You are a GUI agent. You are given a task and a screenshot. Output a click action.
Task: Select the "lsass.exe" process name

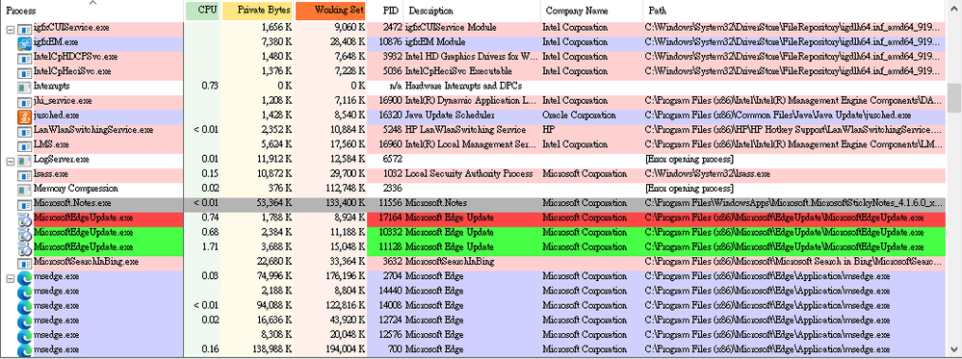[x=51, y=173]
